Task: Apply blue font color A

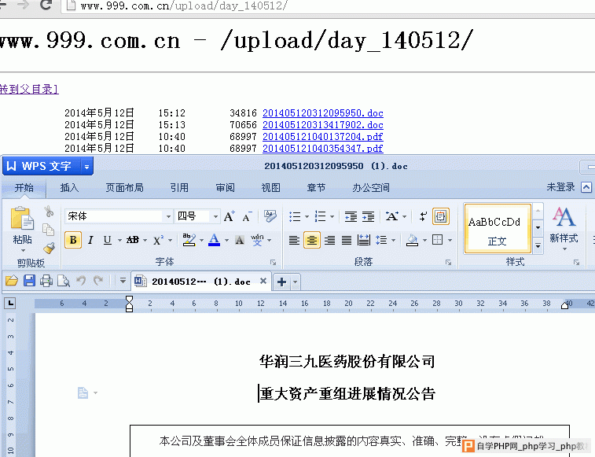Action: click(x=215, y=240)
